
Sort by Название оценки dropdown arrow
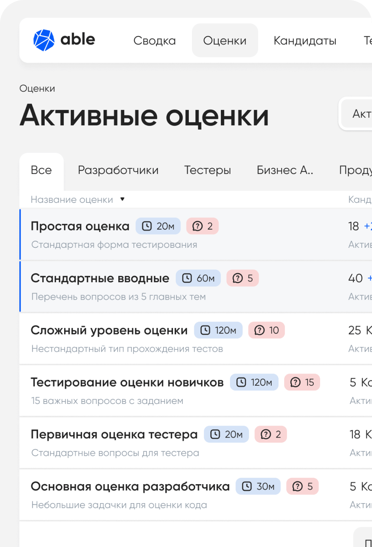[x=122, y=199]
